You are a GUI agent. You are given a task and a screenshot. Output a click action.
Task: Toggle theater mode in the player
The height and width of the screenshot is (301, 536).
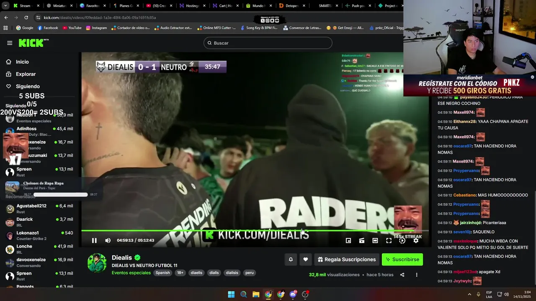pyautogui.click(x=375, y=240)
